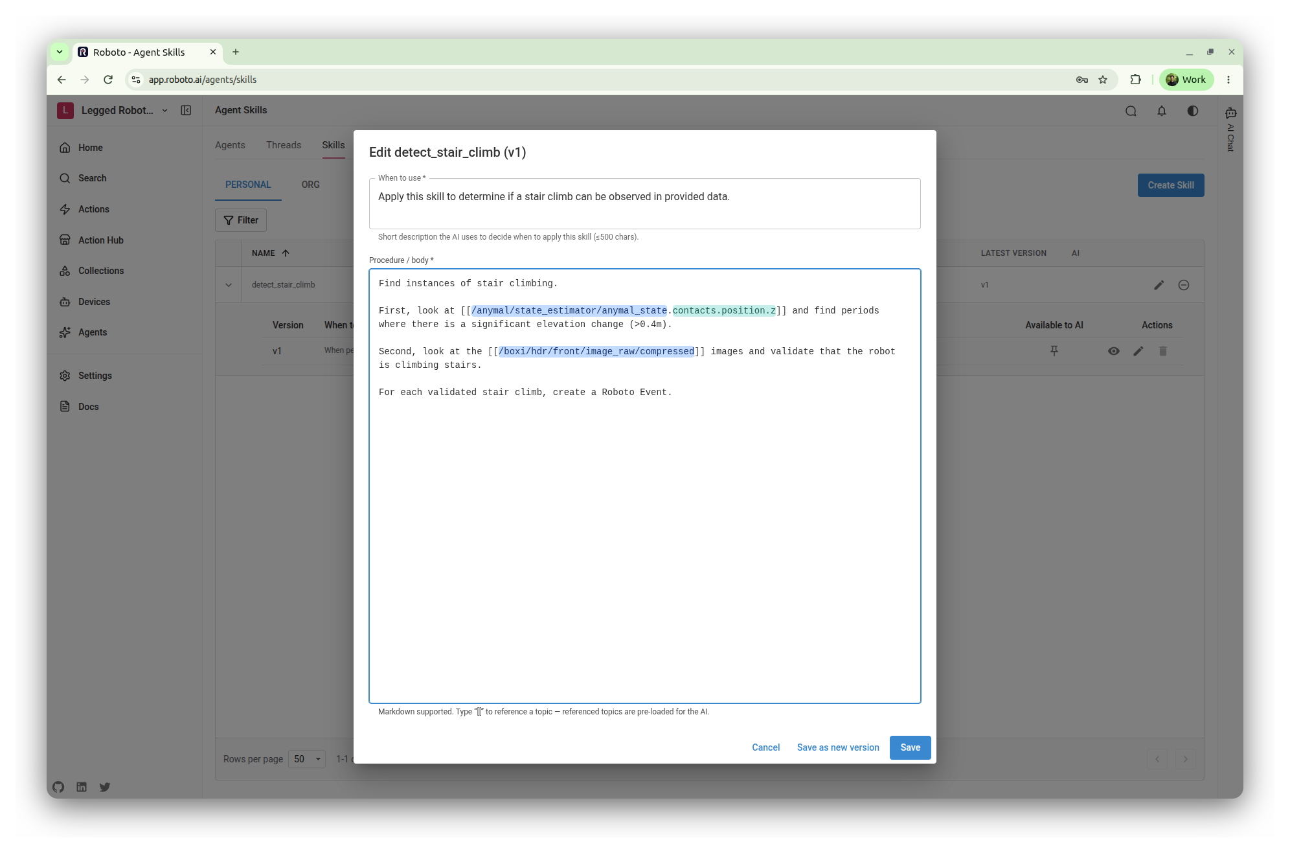Click the anymal_state topic reference
This screenshot has height=853, width=1290.
coord(569,311)
